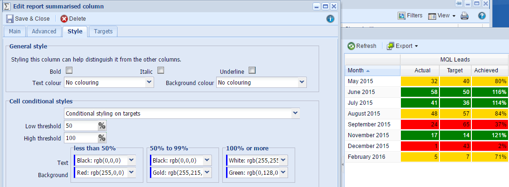This screenshot has height=187, width=509.
Task: Click the Month column sort arrow
Action: coord(368,70)
